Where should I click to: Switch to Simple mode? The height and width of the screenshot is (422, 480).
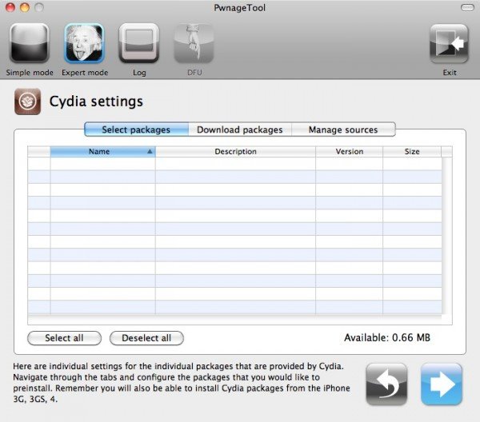coord(29,44)
